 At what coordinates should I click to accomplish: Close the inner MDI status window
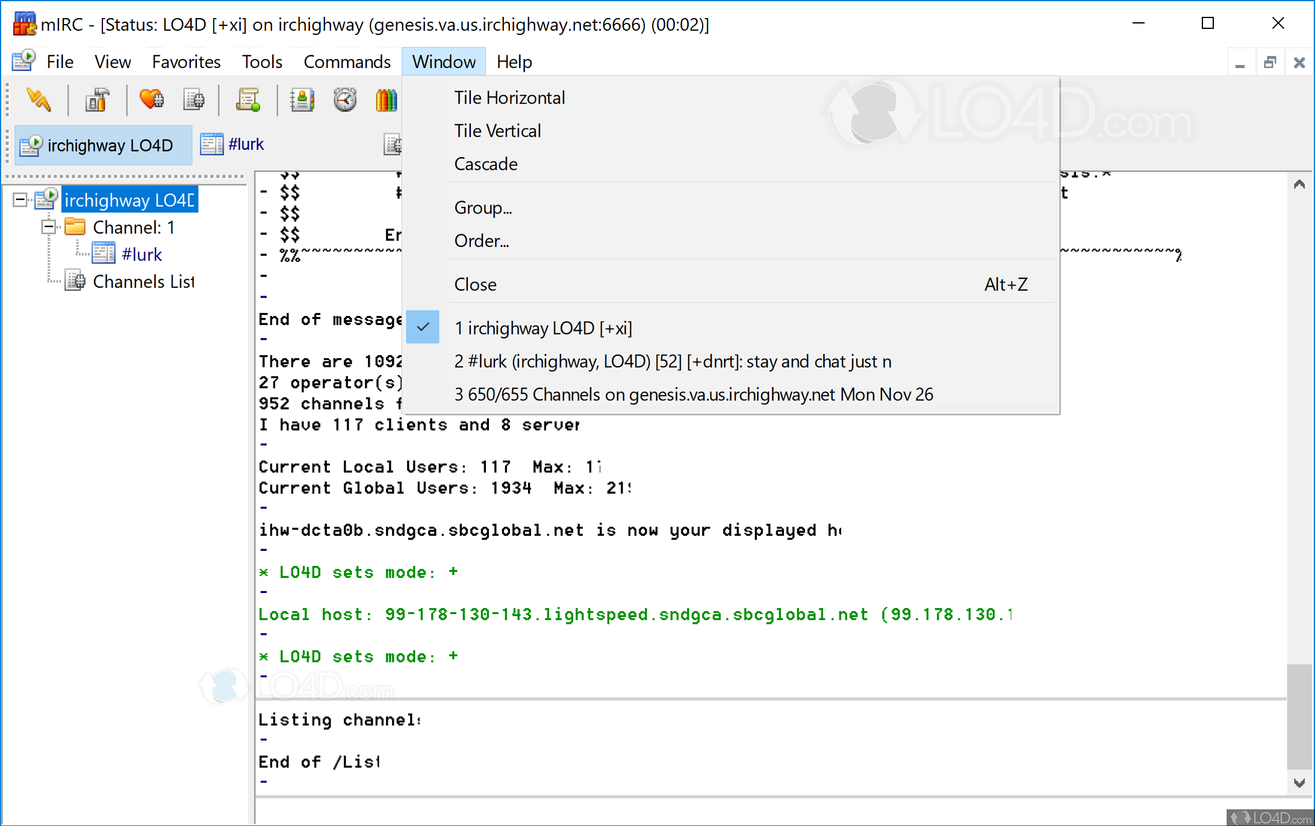[x=1299, y=63]
